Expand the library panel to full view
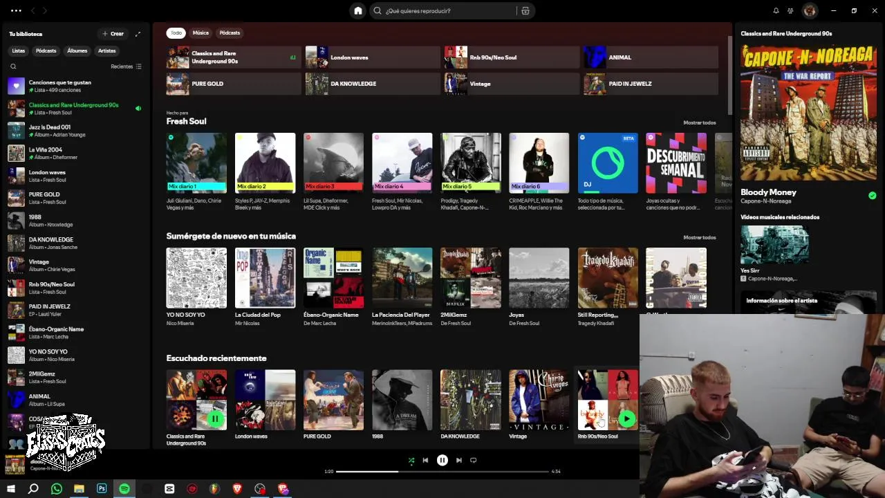 [138, 33]
